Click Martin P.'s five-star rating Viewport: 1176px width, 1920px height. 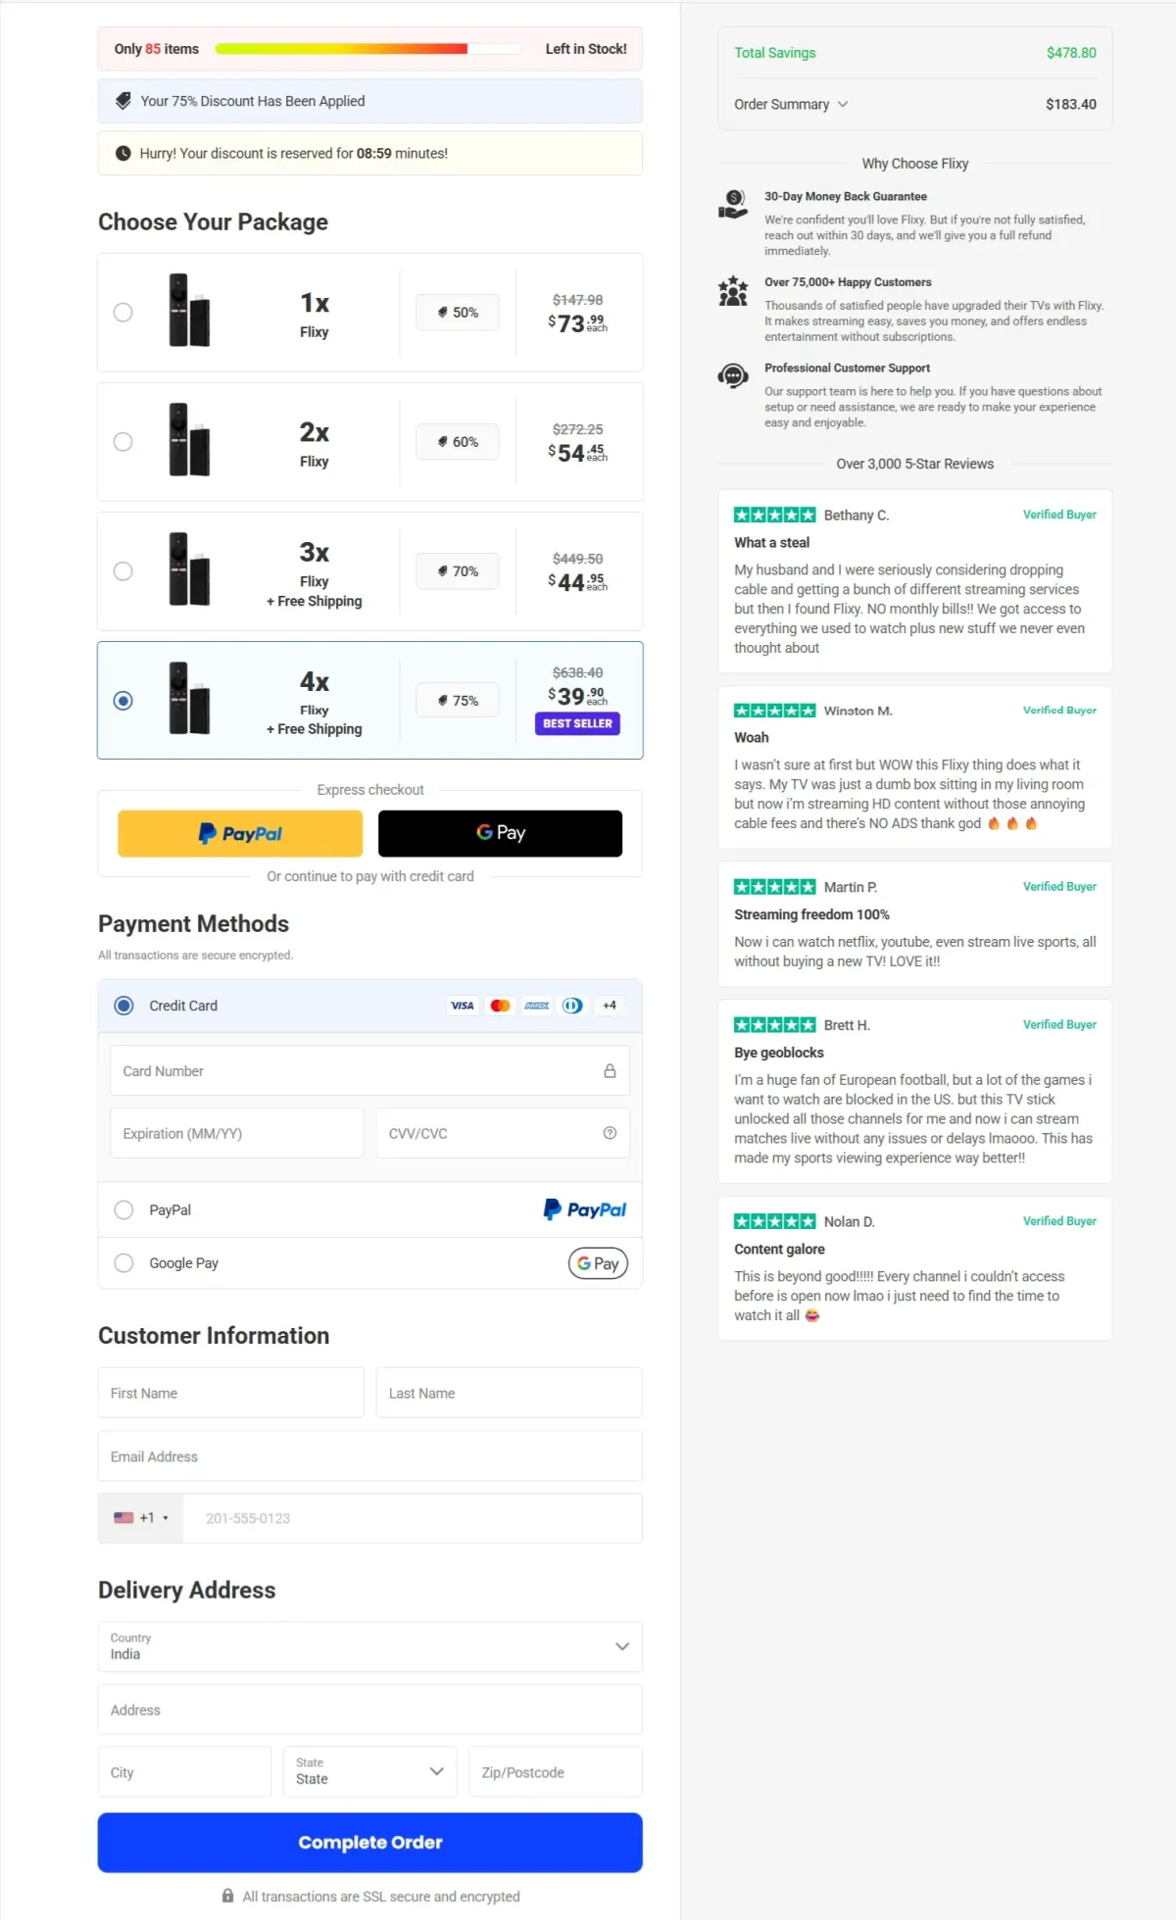point(774,887)
